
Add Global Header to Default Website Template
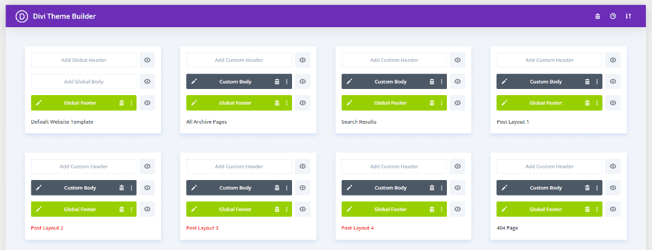[x=84, y=60]
